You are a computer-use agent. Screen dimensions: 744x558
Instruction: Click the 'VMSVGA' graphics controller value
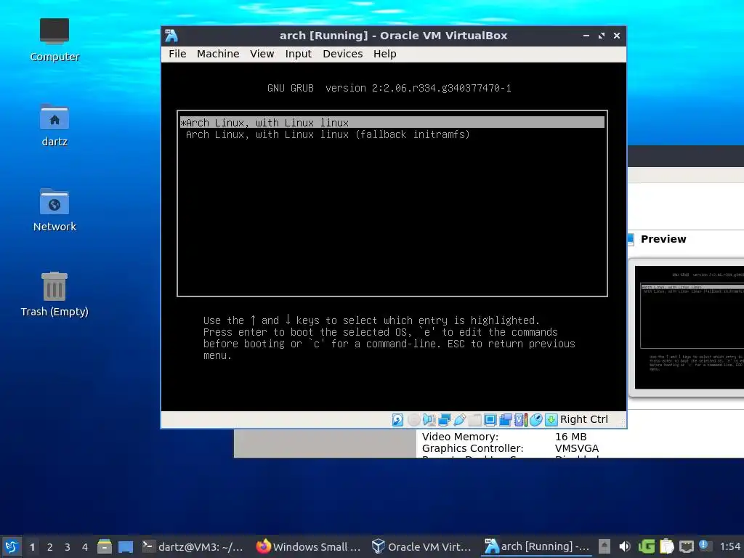point(577,448)
